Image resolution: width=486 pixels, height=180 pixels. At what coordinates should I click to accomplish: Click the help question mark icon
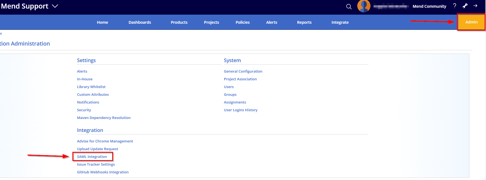[x=455, y=6]
